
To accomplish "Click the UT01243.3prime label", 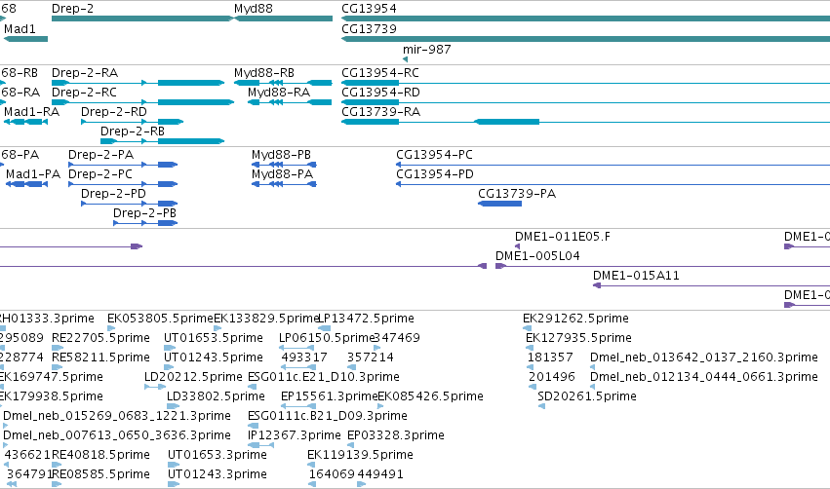I will [217, 474].
